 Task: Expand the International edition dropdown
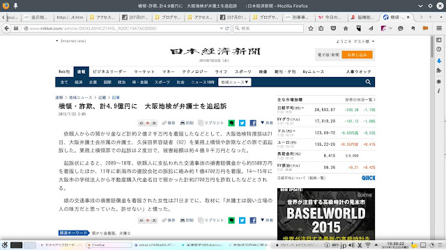click(71, 41)
